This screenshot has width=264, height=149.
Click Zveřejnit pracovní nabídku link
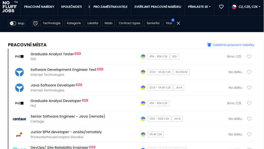[x=157, y=7]
